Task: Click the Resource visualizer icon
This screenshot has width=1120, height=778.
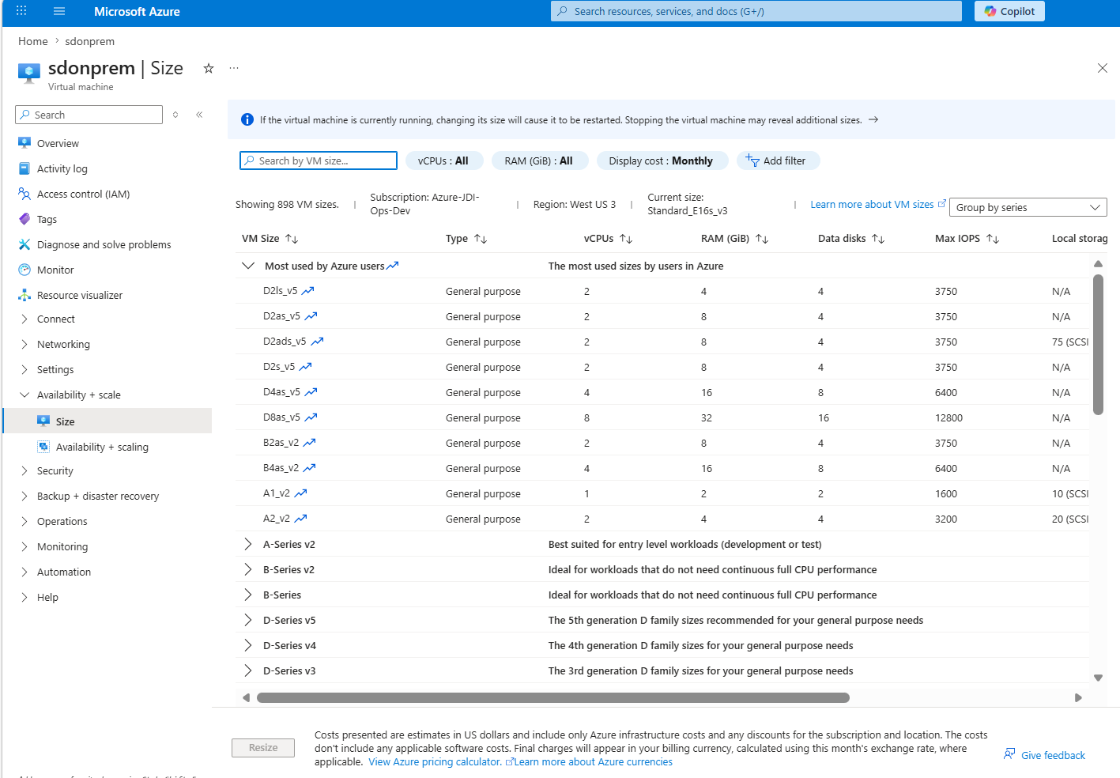Action: click(x=25, y=295)
